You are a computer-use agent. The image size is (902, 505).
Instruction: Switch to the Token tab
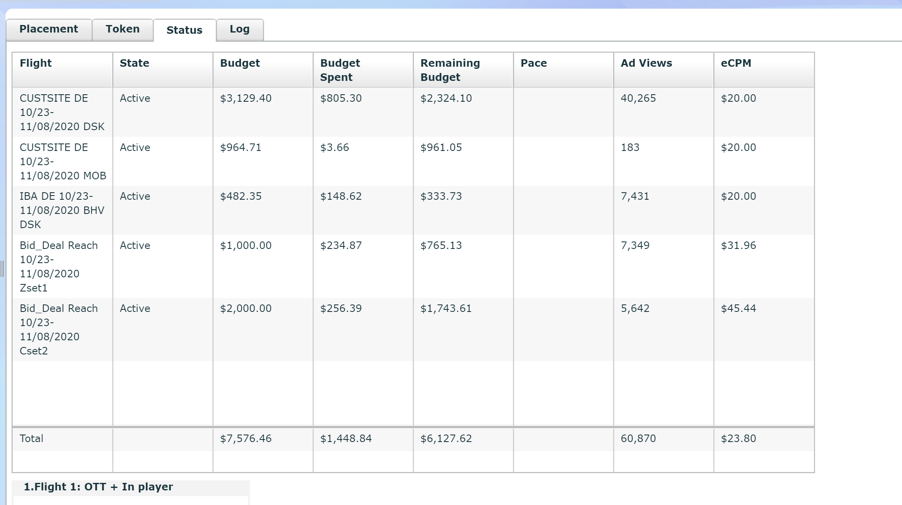[x=122, y=29]
